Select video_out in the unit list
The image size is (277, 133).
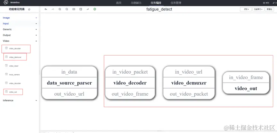[x=13, y=92]
